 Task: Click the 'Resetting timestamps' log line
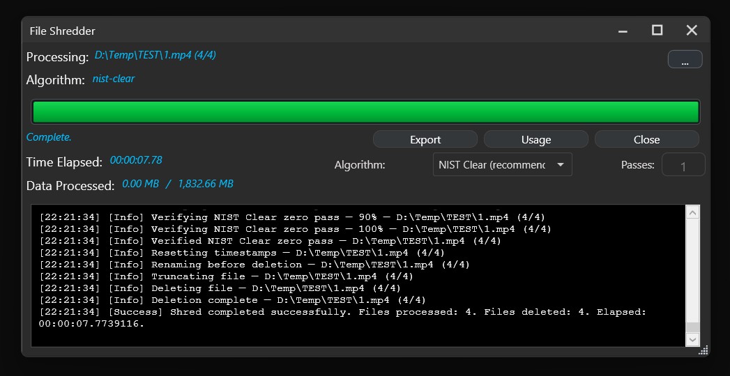point(242,253)
